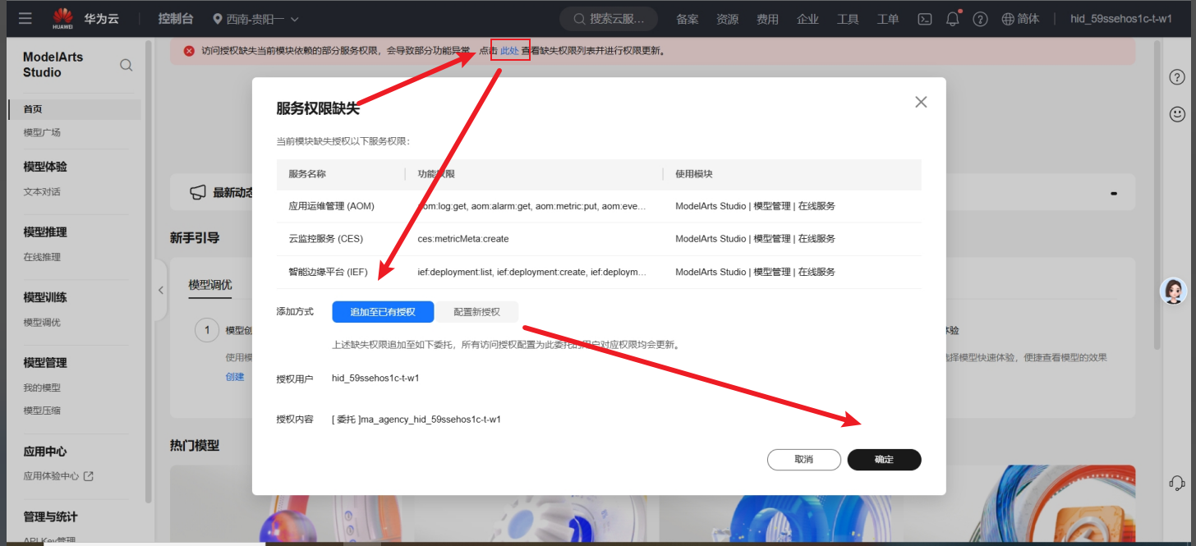Image resolution: width=1196 pixels, height=546 pixels.
Task: Click the error icon in the red banner
Action: [x=189, y=51]
